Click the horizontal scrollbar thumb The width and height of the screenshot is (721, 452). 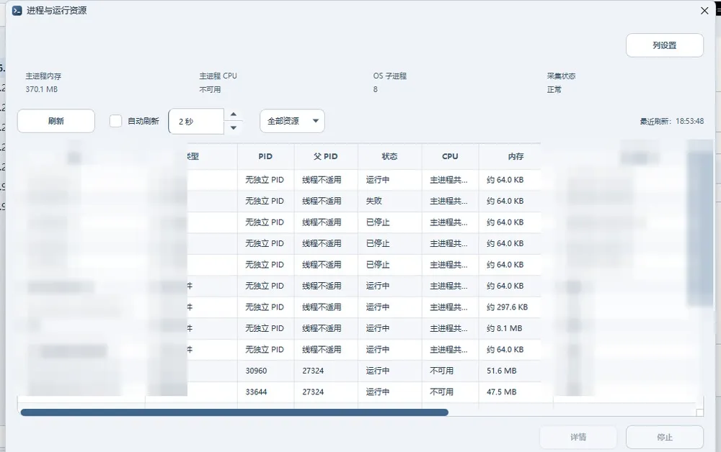pos(234,412)
